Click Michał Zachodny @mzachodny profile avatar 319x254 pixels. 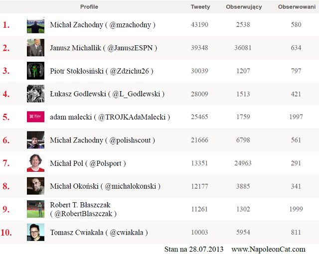(35, 25)
